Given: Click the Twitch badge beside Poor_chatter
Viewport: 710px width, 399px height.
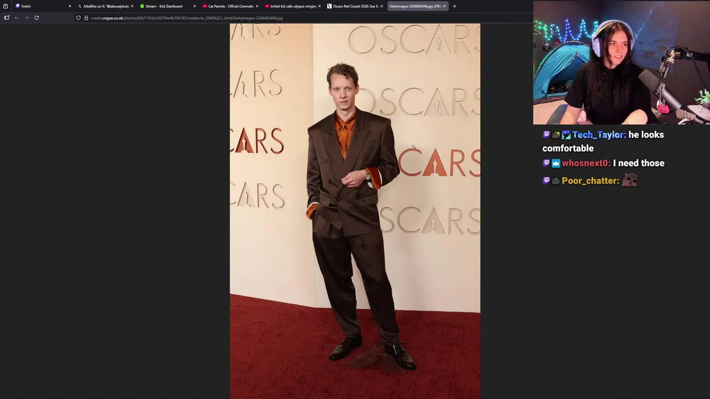Looking at the screenshot, I should tap(546, 181).
